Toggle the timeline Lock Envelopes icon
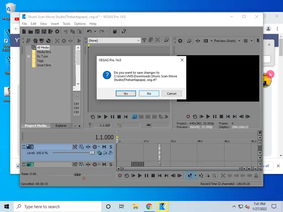Viewport: 283px width, 212px height. tap(256, 176)
